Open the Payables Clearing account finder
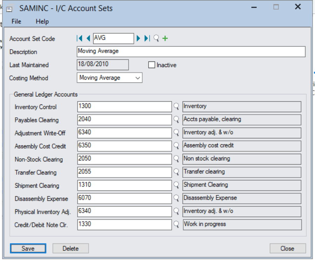 tap(176, 120)
